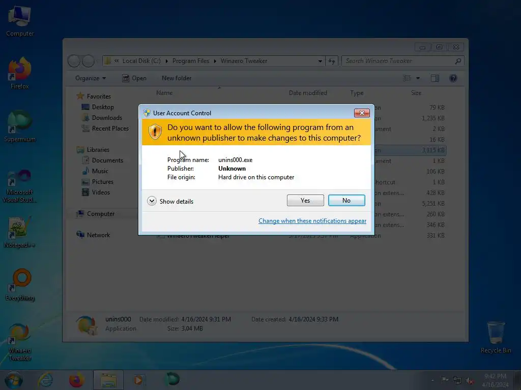521x390 pixels.
Task: Click Open in Explorer toolbar
Action: click(134, 78)
